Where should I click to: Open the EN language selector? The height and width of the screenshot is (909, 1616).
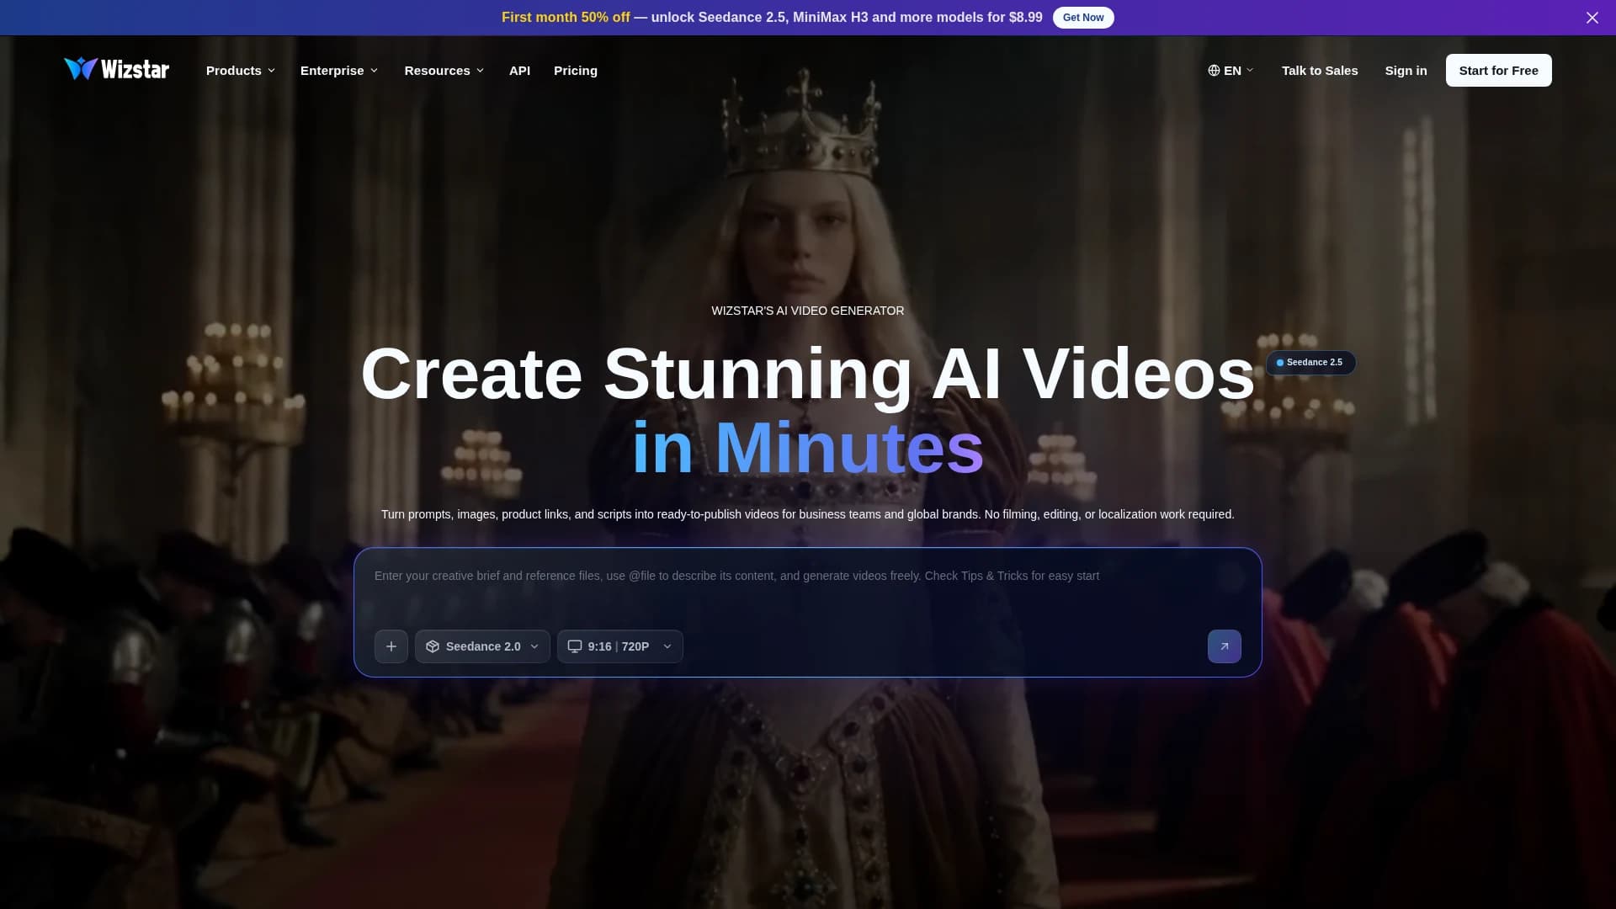pyautogui.click(x=1231, y=71)
